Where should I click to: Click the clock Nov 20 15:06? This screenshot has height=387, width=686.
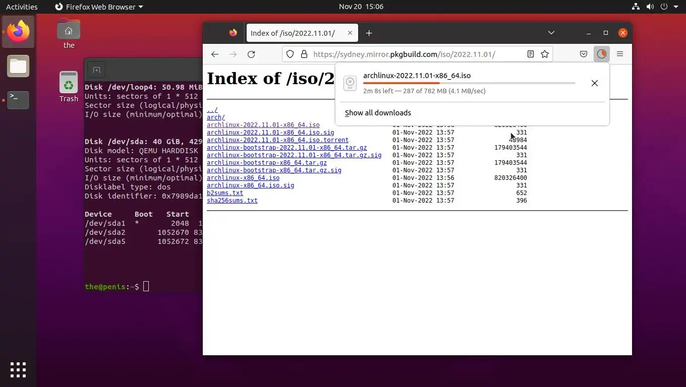tap(361, 7)
